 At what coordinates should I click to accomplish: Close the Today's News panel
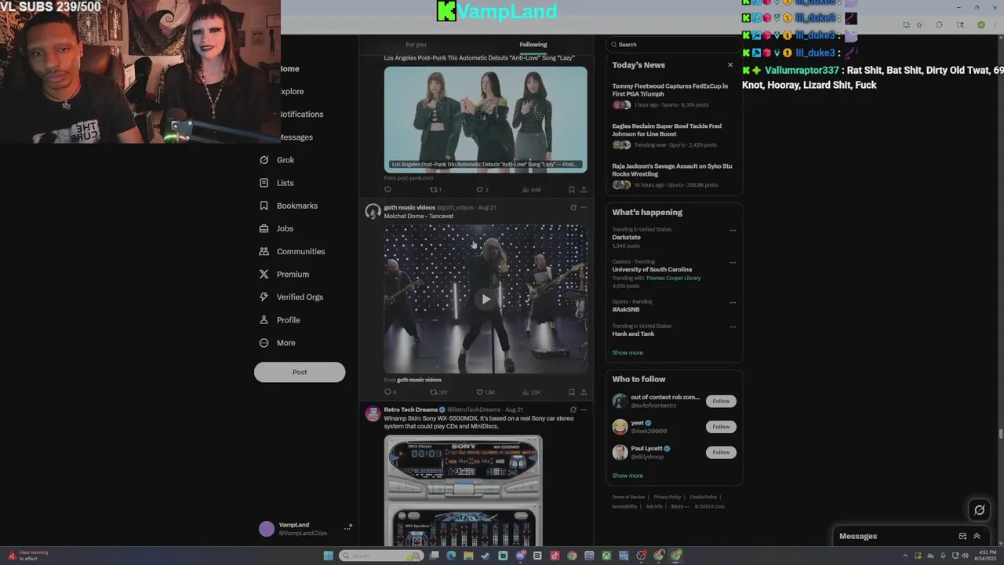730,65
